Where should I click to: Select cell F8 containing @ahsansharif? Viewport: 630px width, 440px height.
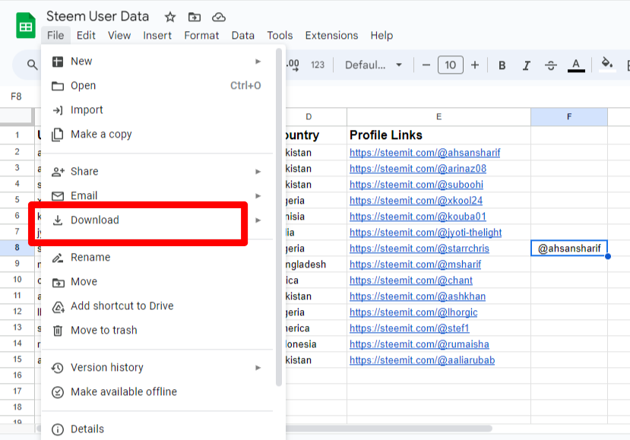point(569,248)
